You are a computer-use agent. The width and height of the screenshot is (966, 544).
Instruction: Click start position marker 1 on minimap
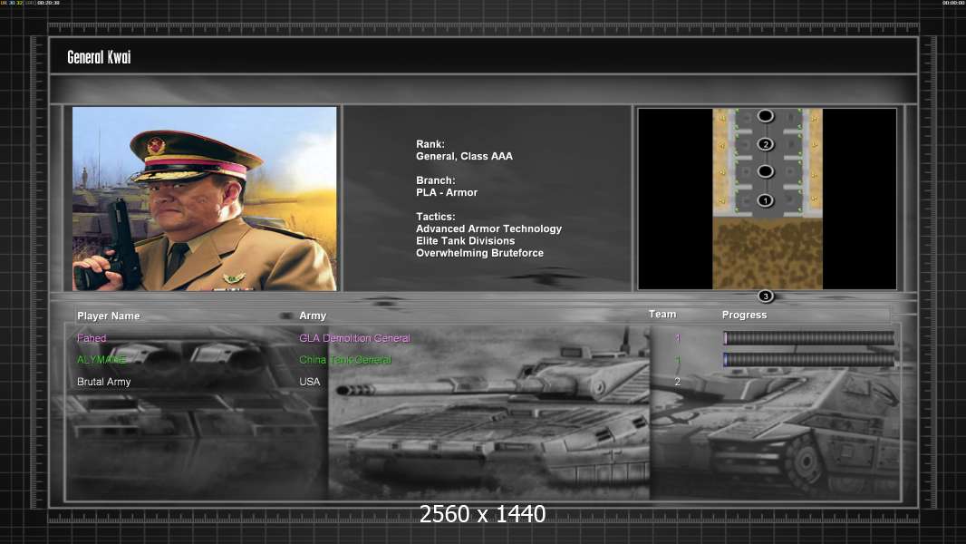point(765,200)
